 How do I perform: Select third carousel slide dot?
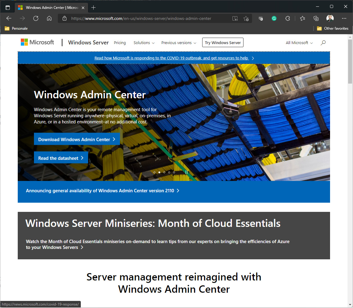point(164,172)
